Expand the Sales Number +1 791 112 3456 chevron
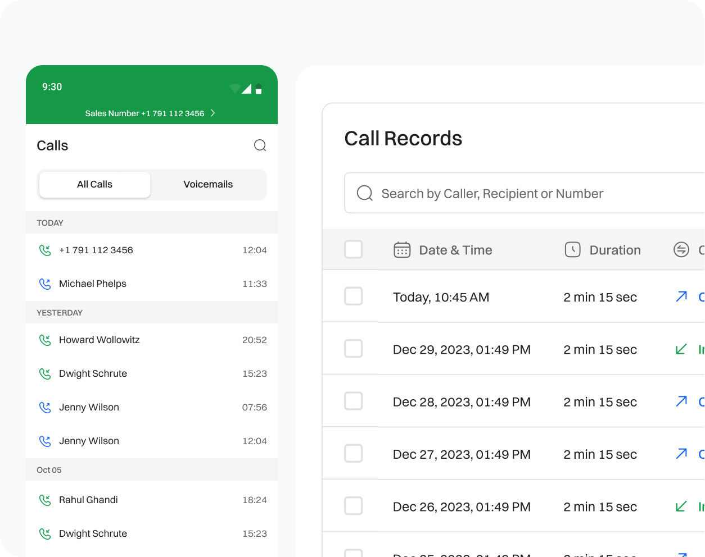705x557 pixels. click(213, 113)
